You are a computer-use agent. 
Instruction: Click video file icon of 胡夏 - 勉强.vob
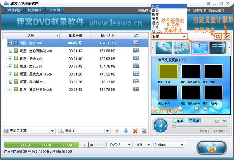16,58
